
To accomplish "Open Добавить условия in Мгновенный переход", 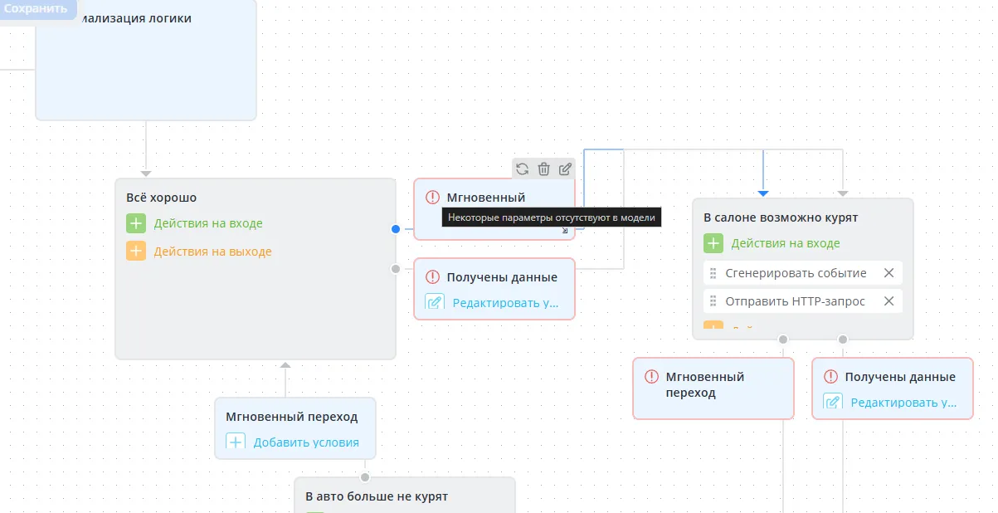I will pos(305,442).
